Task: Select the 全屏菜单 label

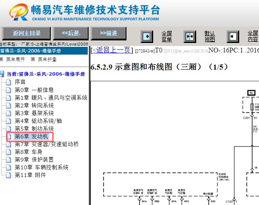Action: [x=167, y=36]
